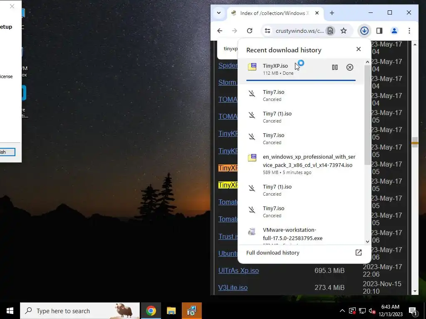
Task: Open Chrome profile menu
Action: pos(394,31)
